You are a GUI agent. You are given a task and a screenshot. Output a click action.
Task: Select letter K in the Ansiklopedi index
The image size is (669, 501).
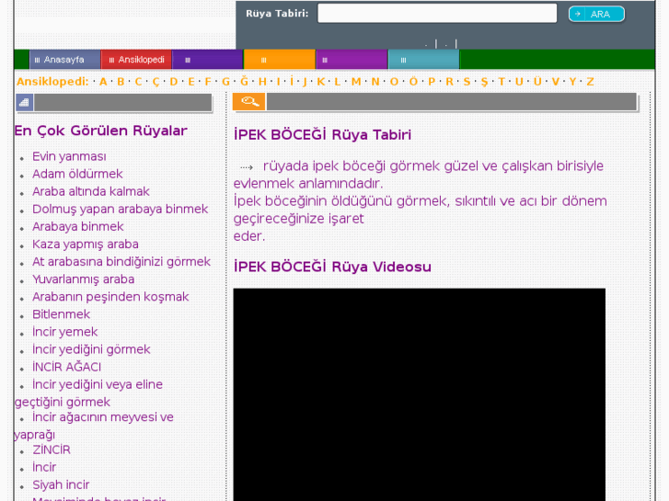pos(321,82)
